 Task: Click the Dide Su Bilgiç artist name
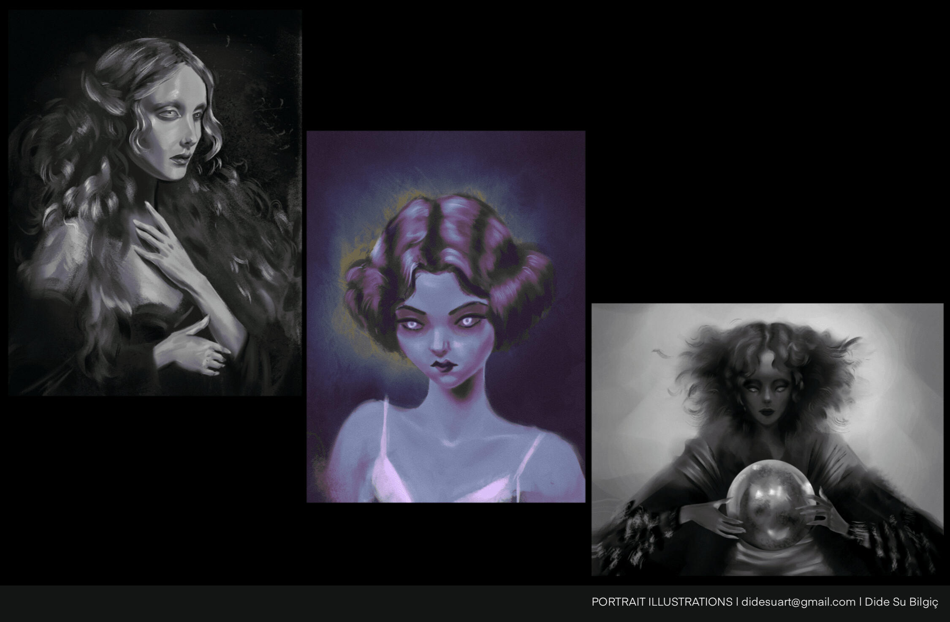(x=901, y=602)
